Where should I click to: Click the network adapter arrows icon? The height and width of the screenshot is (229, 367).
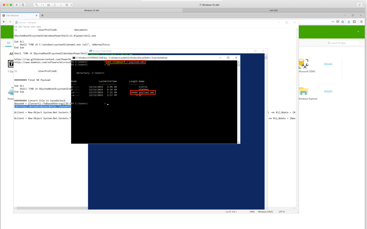coord(42,5)
